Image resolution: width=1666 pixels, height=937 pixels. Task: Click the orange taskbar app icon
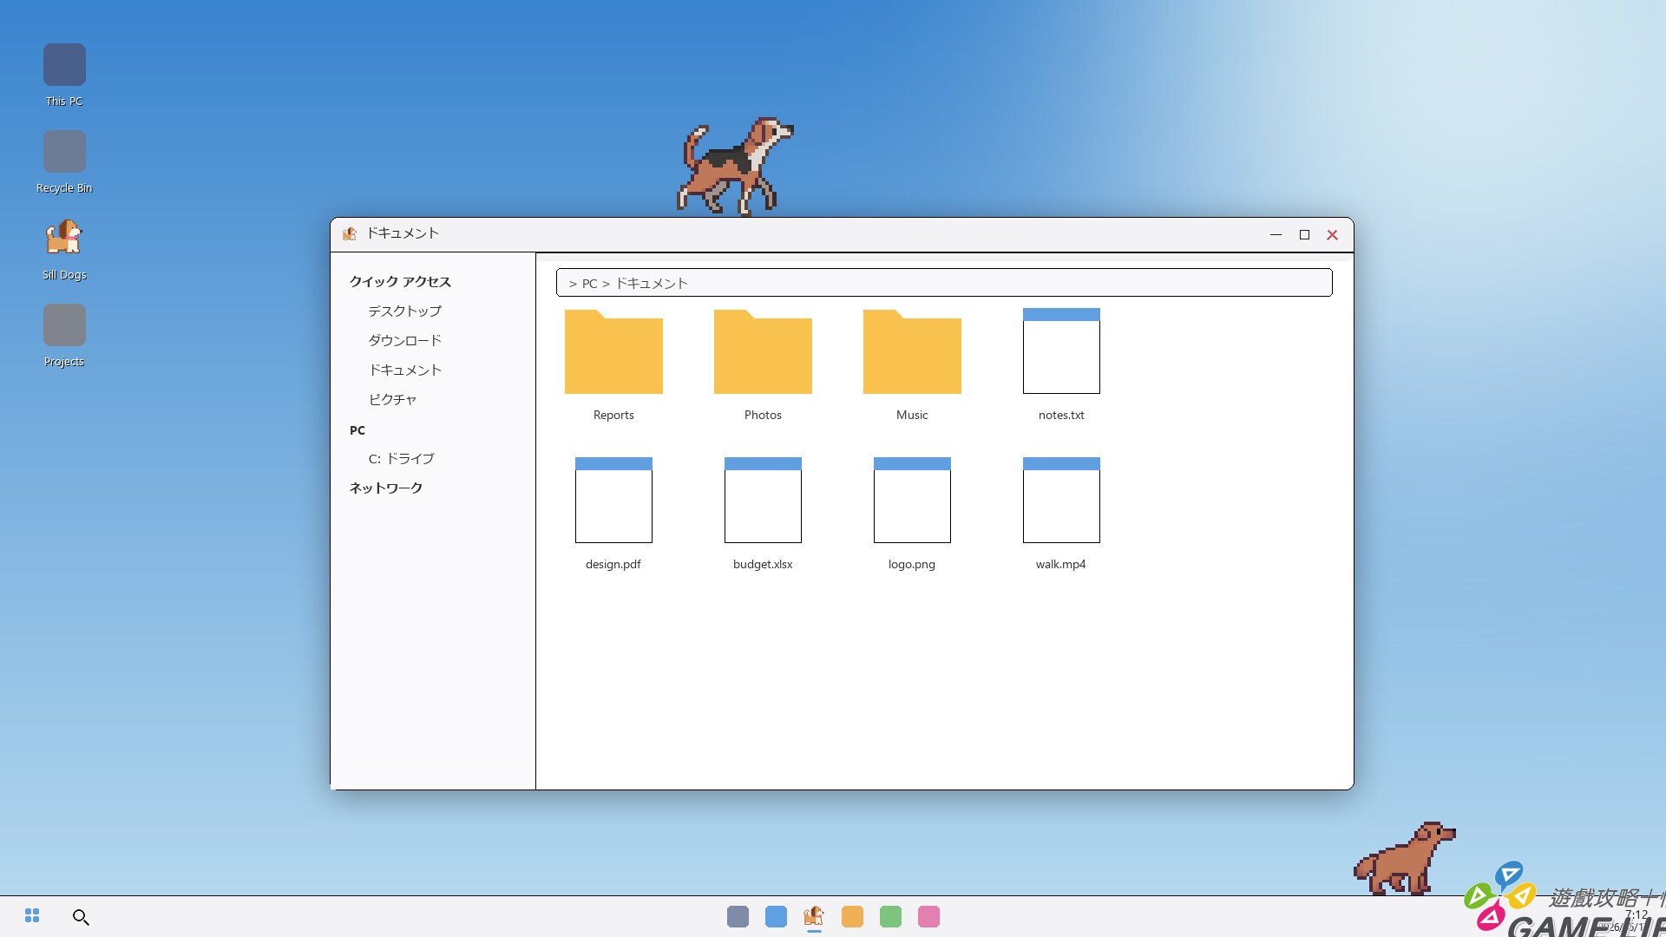(852, 916)
